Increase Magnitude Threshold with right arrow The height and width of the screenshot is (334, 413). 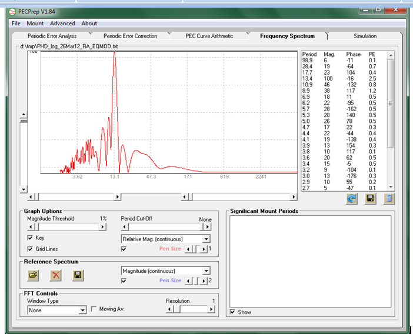(102, 226)
